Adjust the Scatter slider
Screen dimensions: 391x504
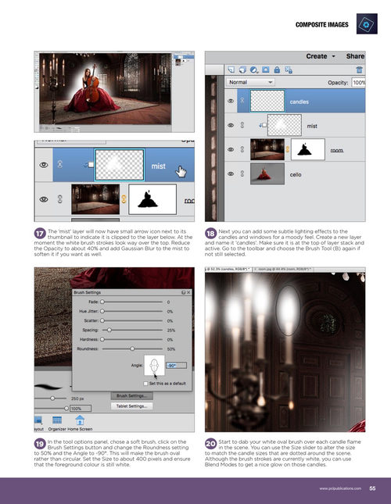[102, 320]
